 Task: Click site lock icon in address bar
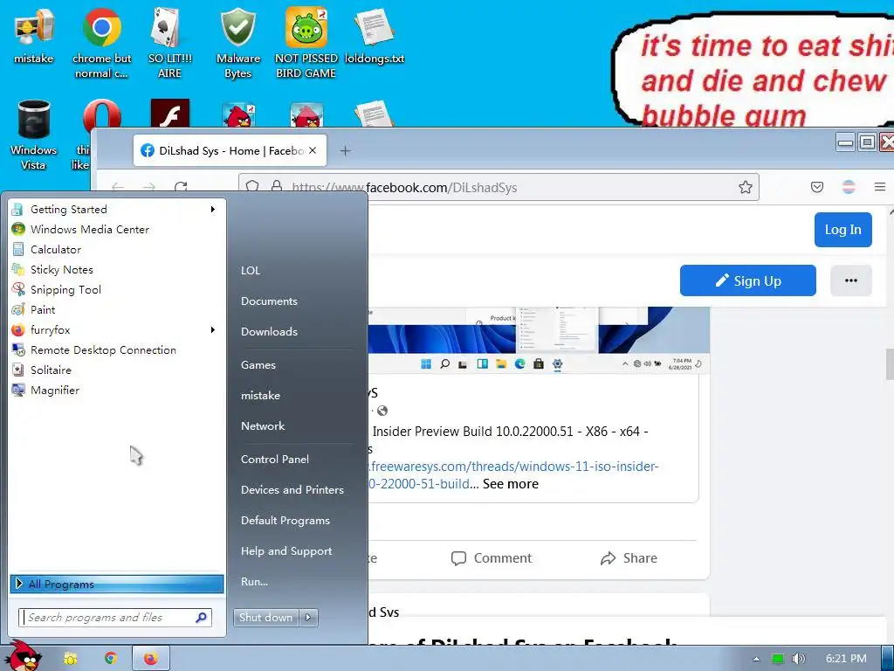click(x=277, y=187)
